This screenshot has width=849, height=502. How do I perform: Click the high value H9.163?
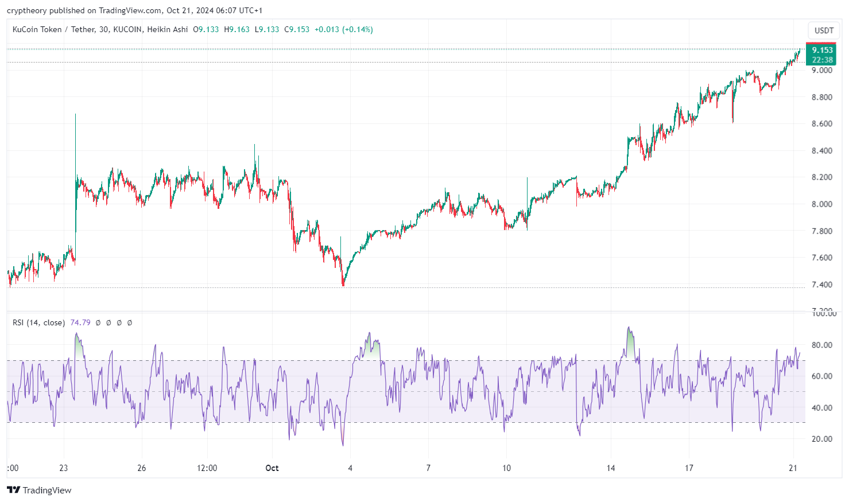pyautogui.click(x=237, y=29)
